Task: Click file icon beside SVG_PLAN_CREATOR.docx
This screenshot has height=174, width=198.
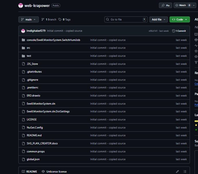Action: pos(23,143)
